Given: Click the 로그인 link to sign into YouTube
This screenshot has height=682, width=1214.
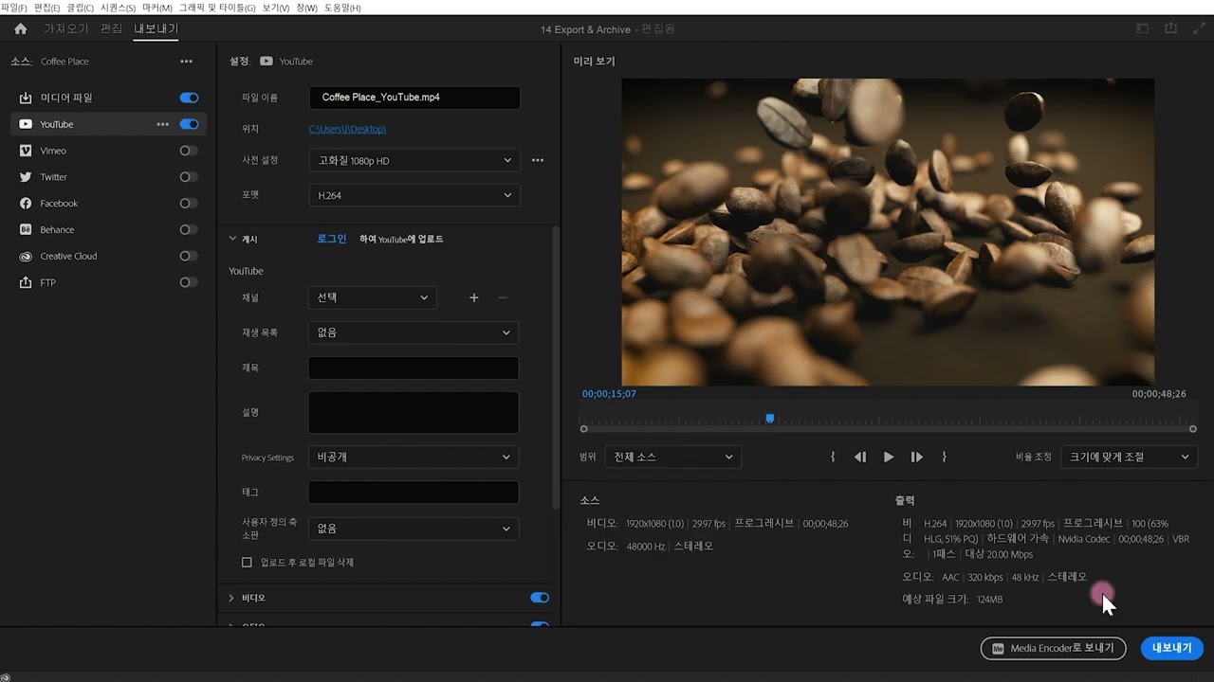Looking at the screenshot, I should (x=331, y=239).
